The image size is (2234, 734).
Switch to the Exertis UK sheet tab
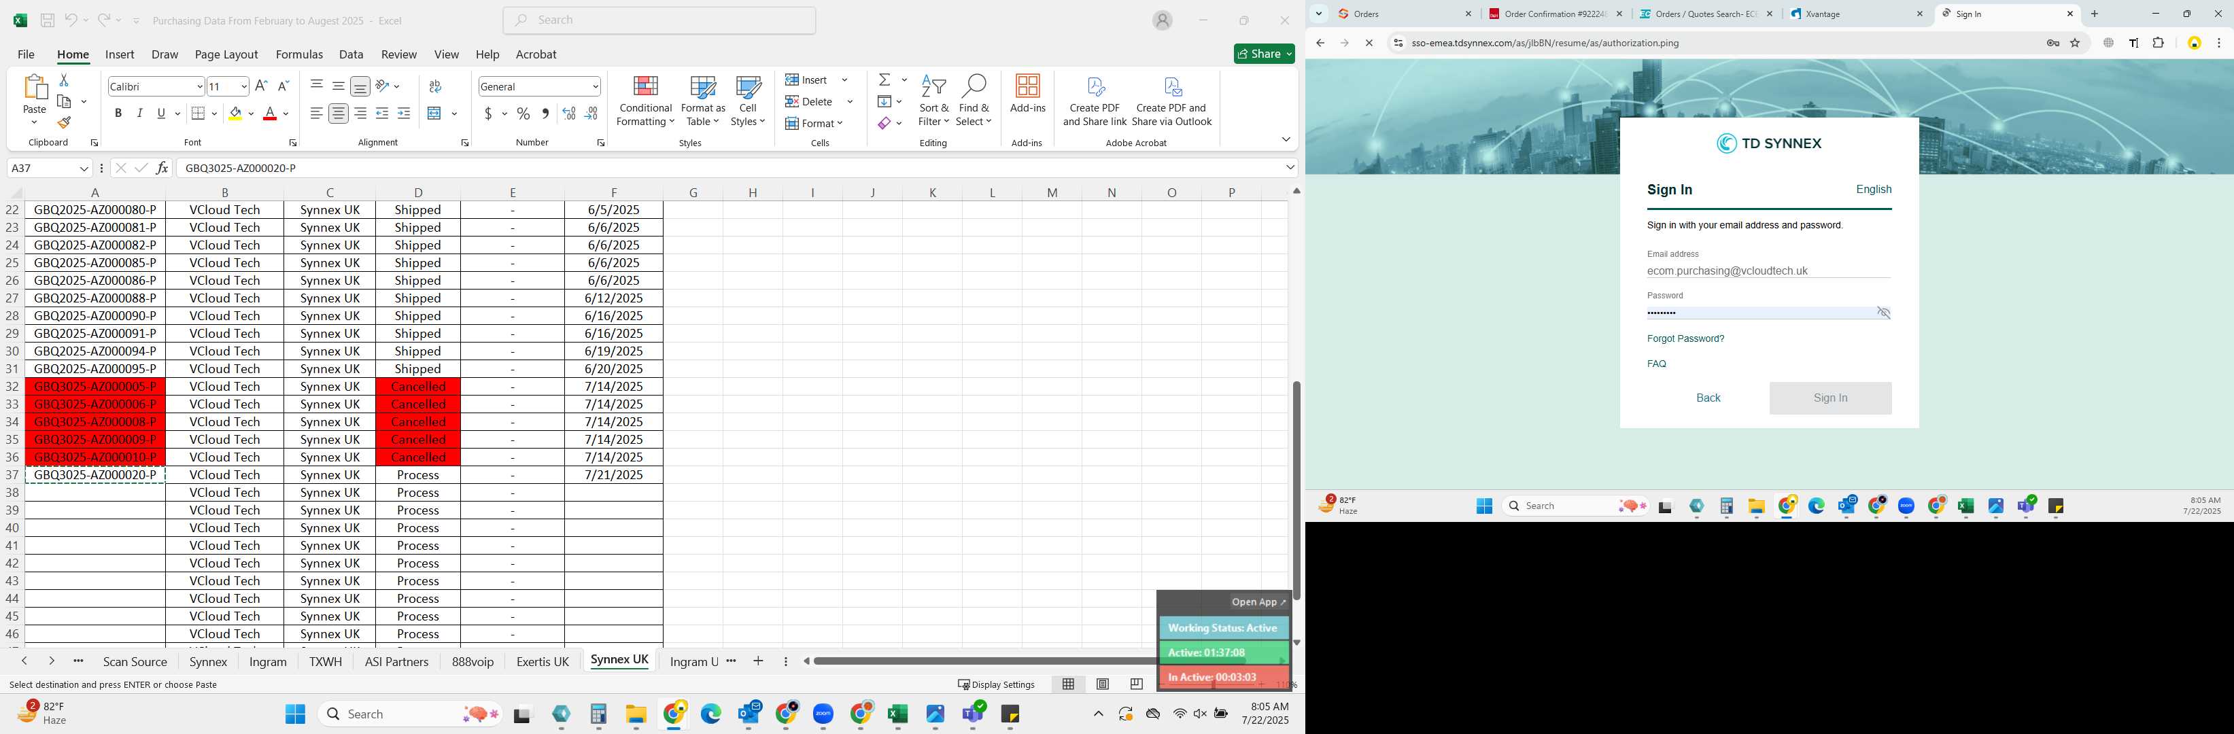(542, 661)
